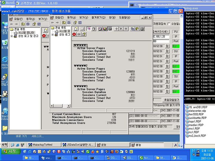Click green PU1 indicator

pos(176,46)
